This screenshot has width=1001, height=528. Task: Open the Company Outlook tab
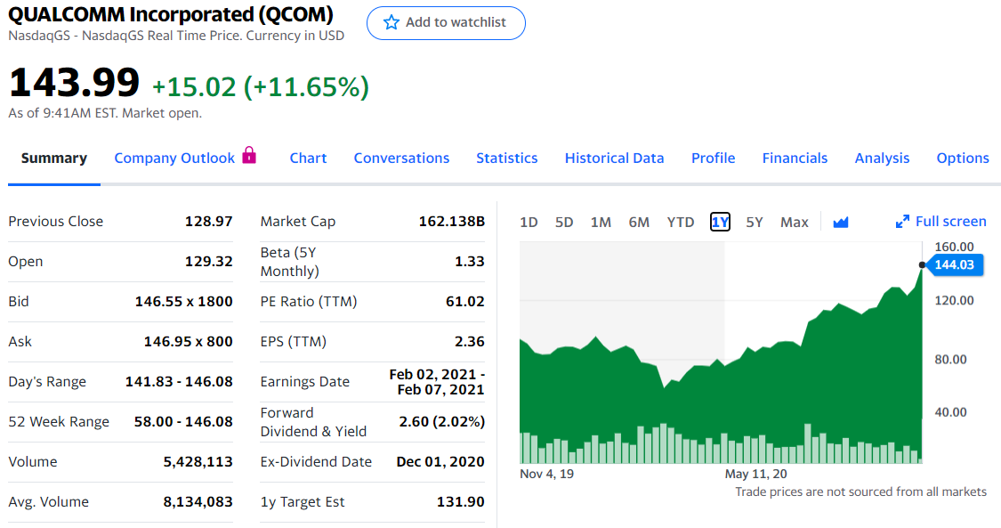tap(174, 158)
